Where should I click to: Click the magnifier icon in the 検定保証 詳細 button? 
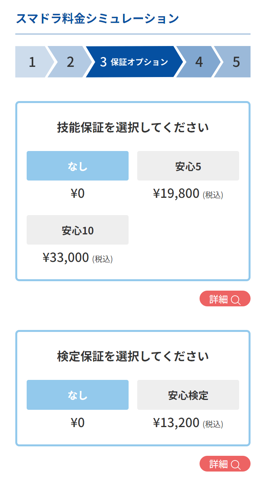tap(236, 464)
